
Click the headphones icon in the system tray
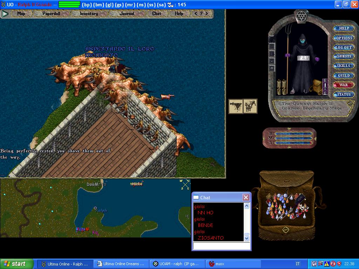314,264
